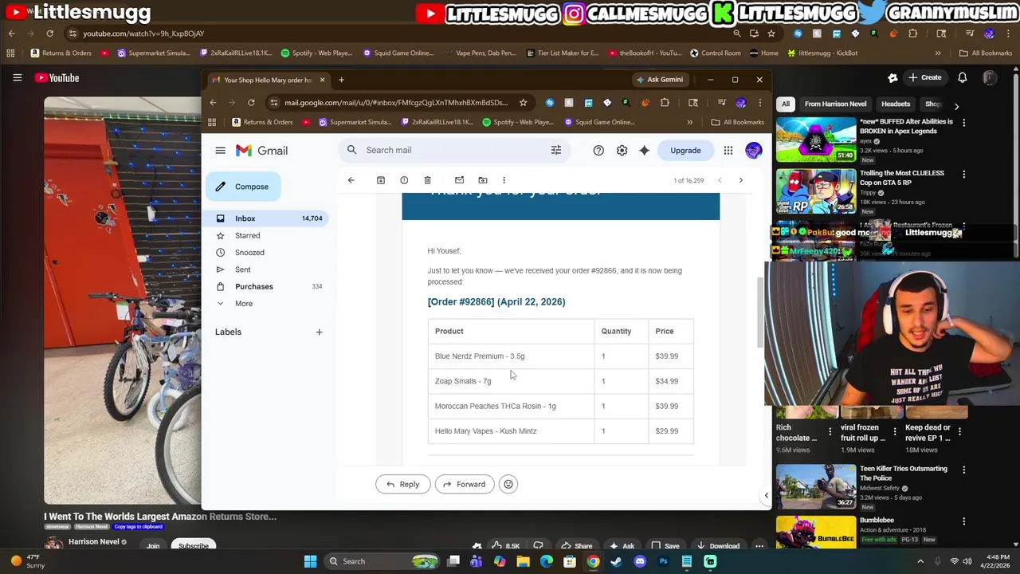Click the Ask Gemini button in Chrome

(x=659, y=80)
